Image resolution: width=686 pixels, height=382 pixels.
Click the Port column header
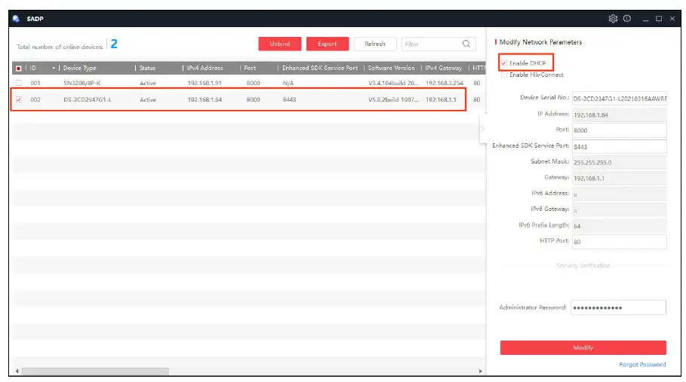click(250, 68)
